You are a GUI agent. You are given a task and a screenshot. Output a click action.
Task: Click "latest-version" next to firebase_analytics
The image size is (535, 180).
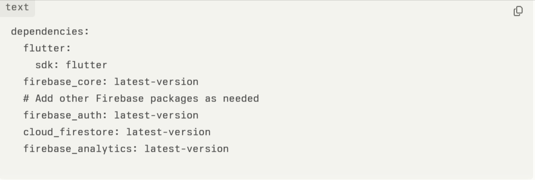point(187,149)
